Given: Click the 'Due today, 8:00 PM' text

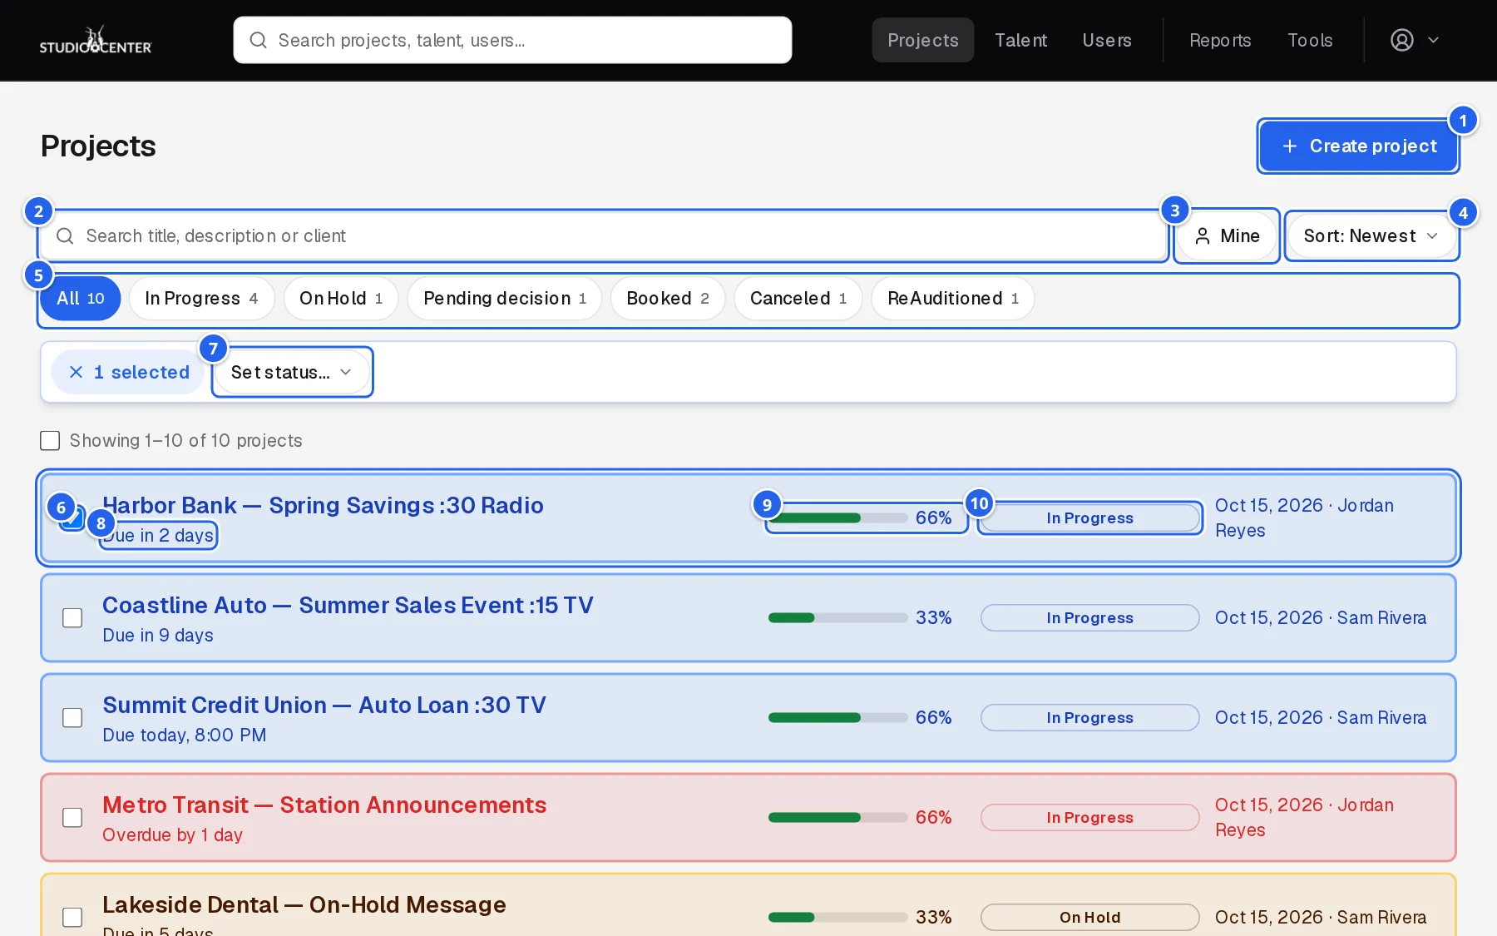Looking at the screenshot, I should (185, 735).
